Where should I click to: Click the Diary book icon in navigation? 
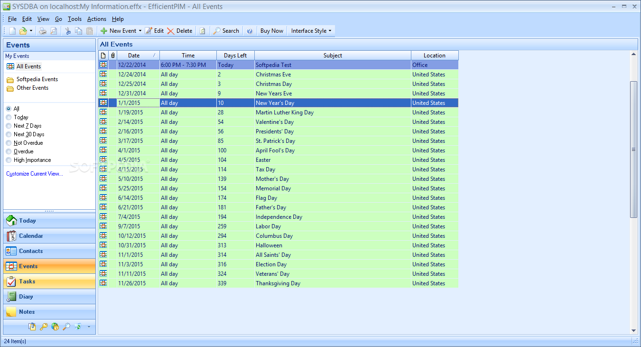11,297
